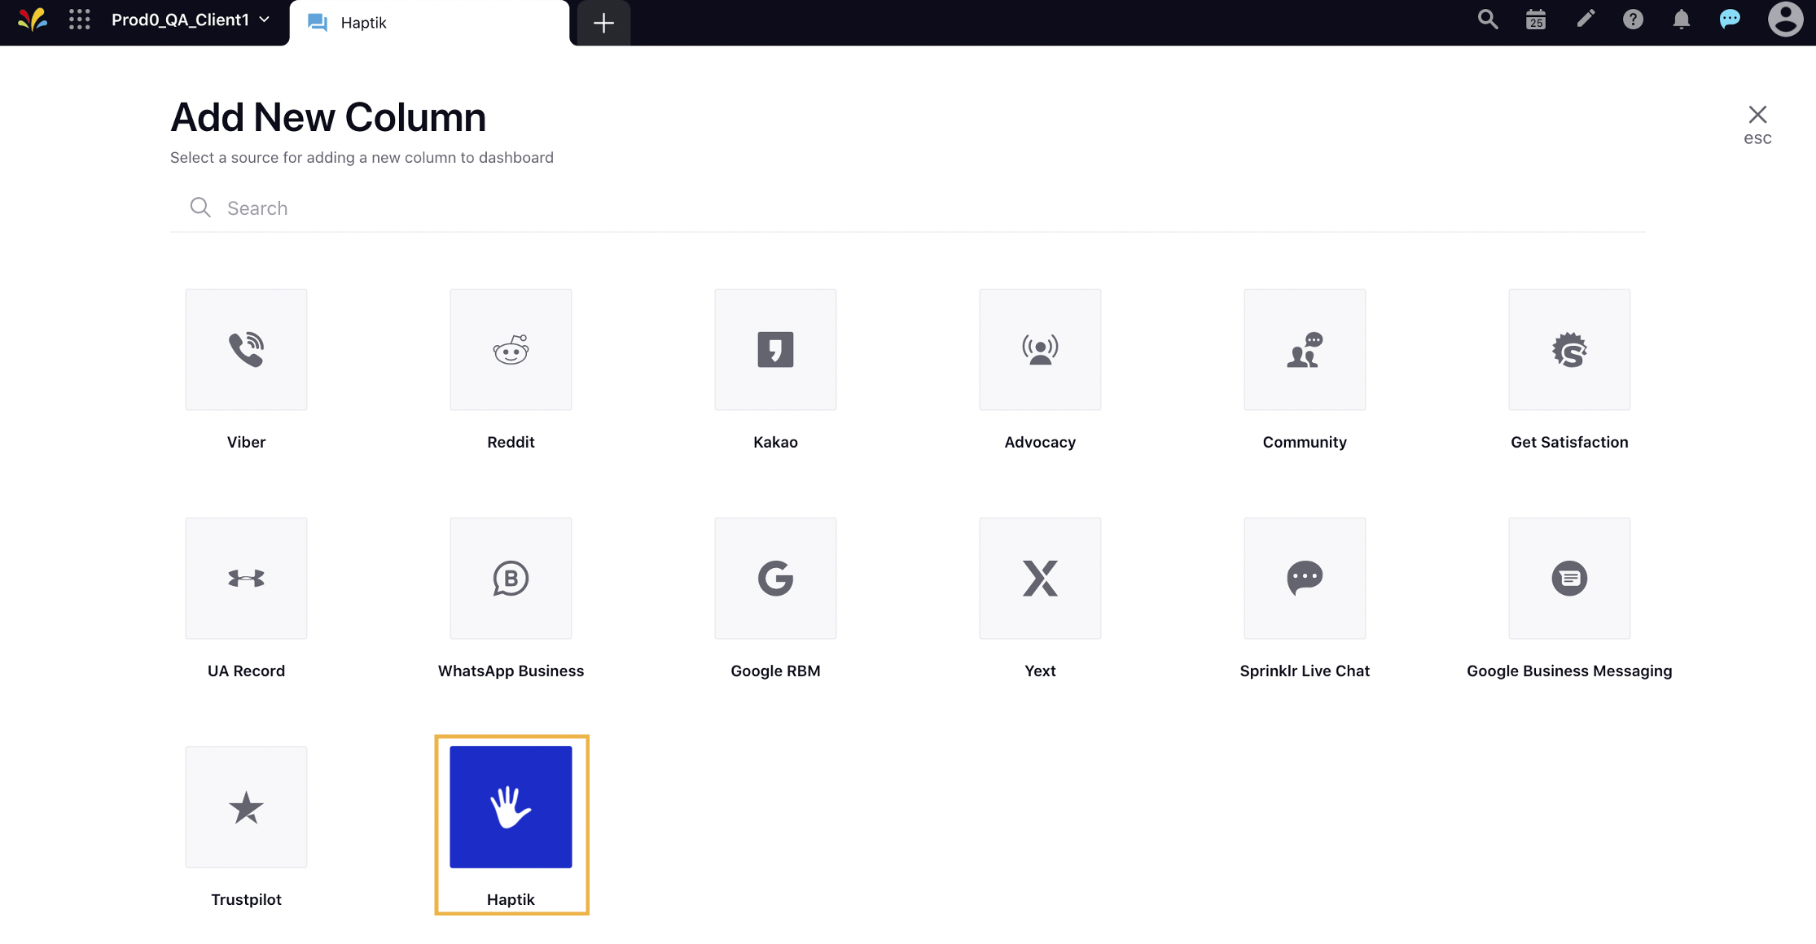Select the Google RBM icon
Screen dimensions: 1816x944
tap(774, 577)
